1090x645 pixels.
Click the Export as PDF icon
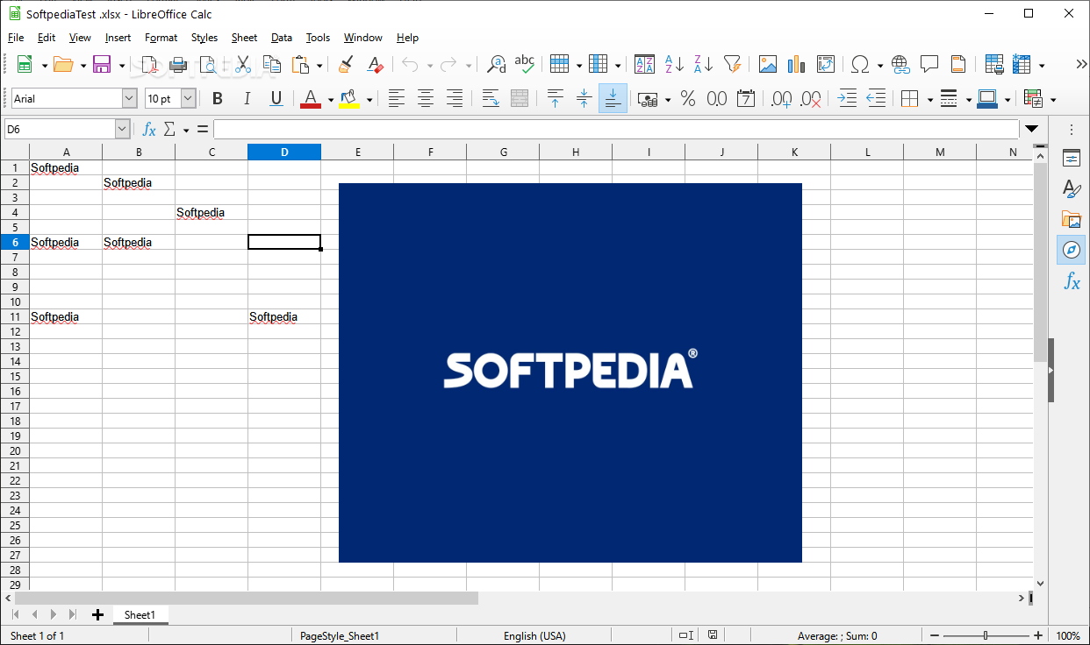pos(150,64)
